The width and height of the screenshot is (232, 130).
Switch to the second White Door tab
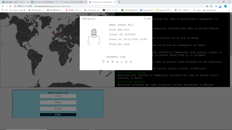(44, 2)
